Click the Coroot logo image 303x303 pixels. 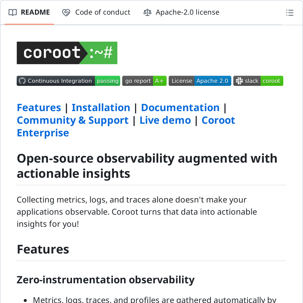pyautogui.click(x=67, y=53)
